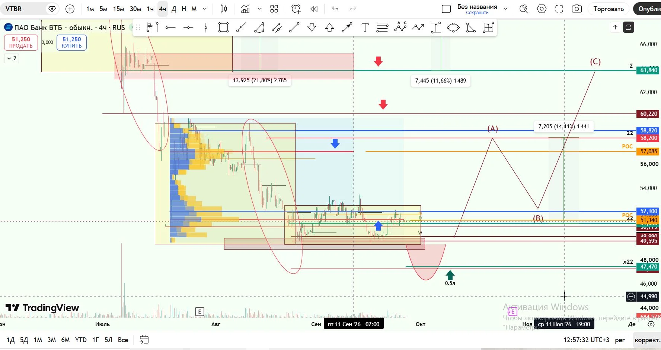Enter fullscreen mode
Viewport: 661px width, 350px height.
(559, 9)
